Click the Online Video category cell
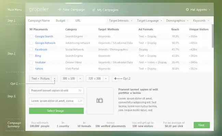Image resolution: width=222 pixels, height=136 pixels. point(73,62)
